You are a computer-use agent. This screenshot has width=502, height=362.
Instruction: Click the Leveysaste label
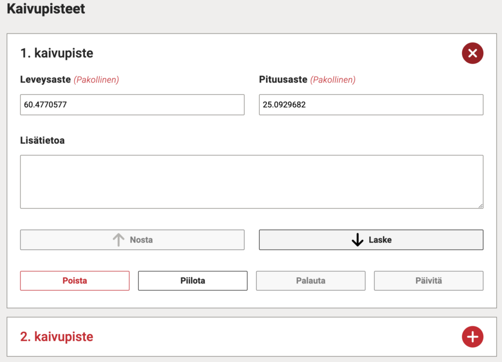(46, 79)
